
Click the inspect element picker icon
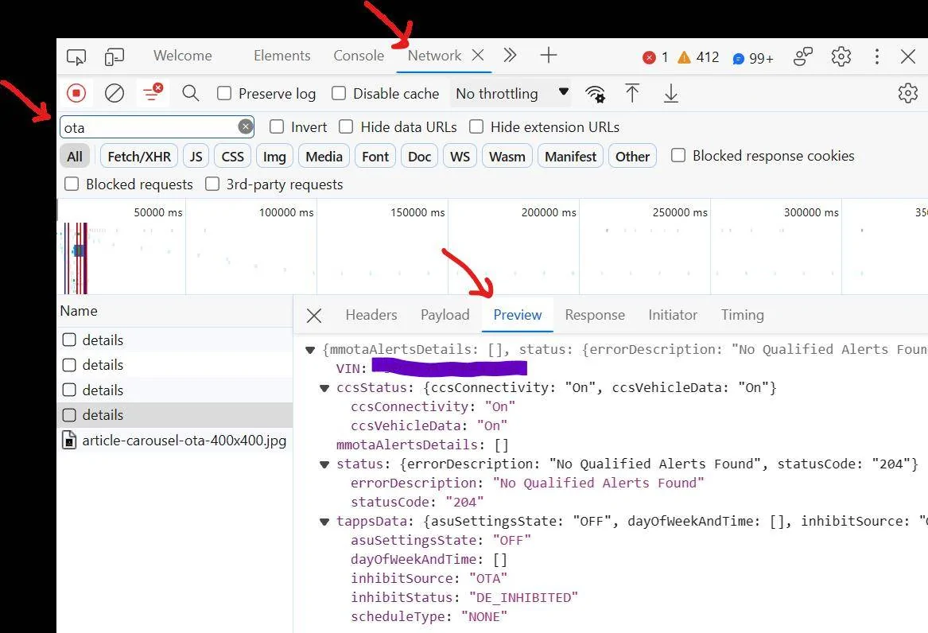pyautogui.click(x=76, y=56)
